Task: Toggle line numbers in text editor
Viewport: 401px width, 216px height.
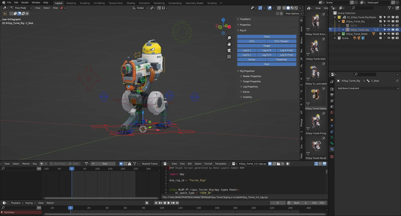Action: 316,164
